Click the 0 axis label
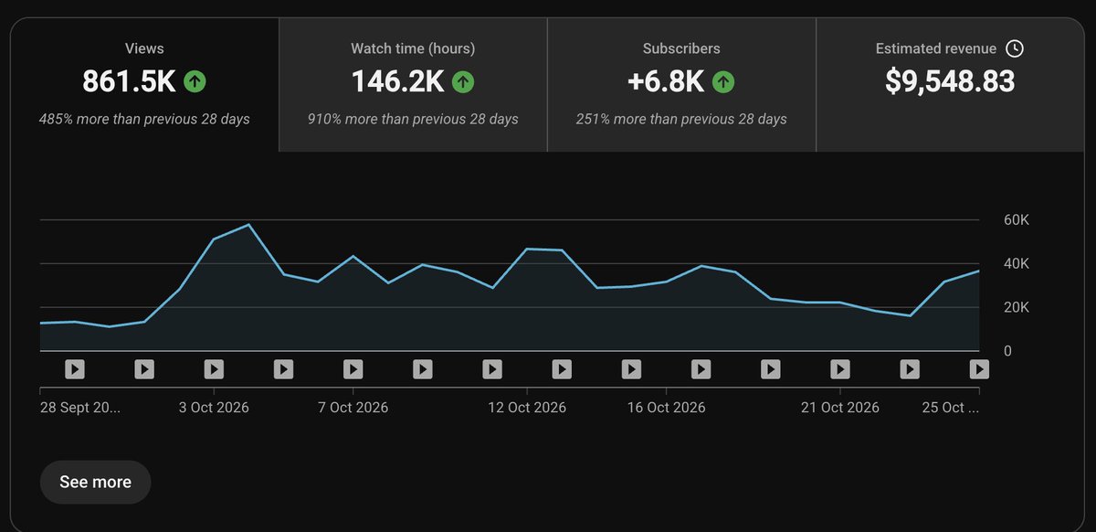This screenshot has width=1096, height=532. pos(1007,351)
